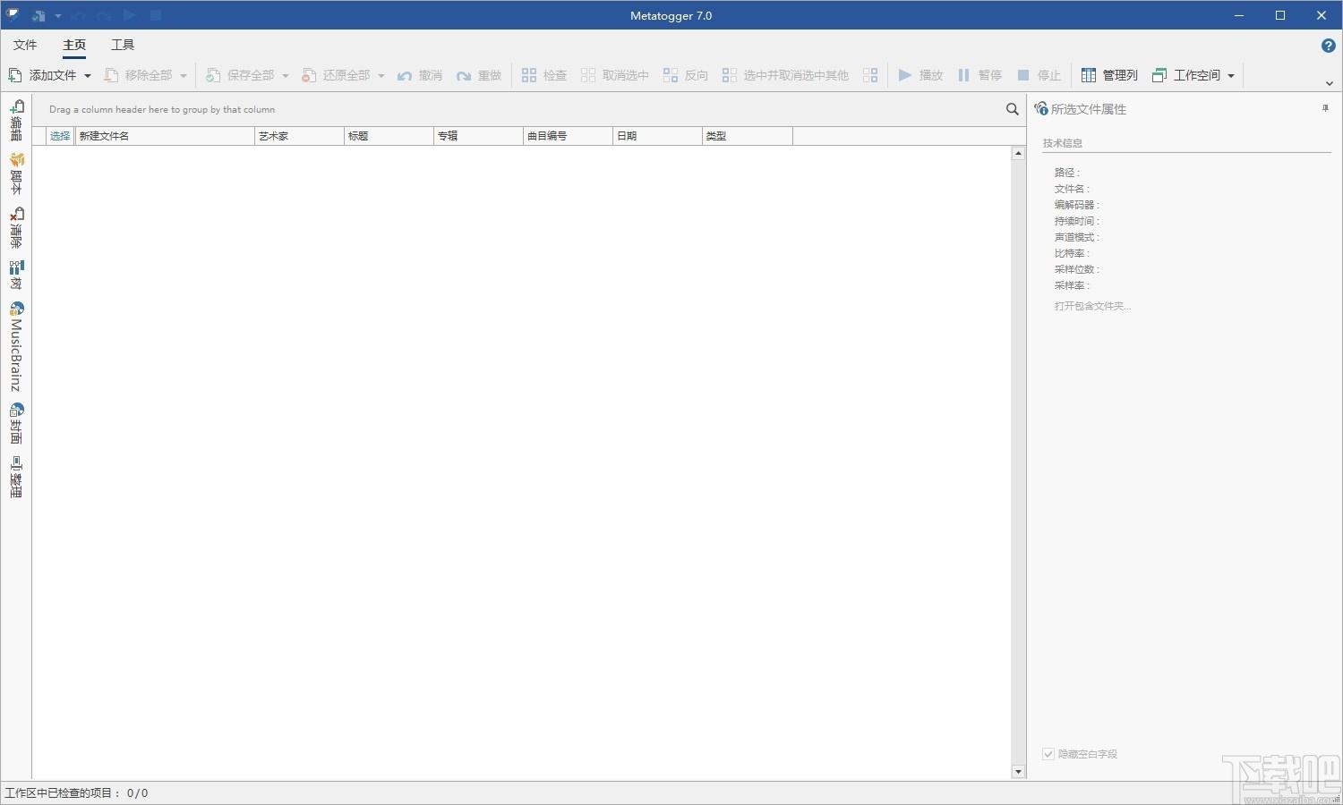Open the 整理 organize side panel

click(x=16, y=477)
